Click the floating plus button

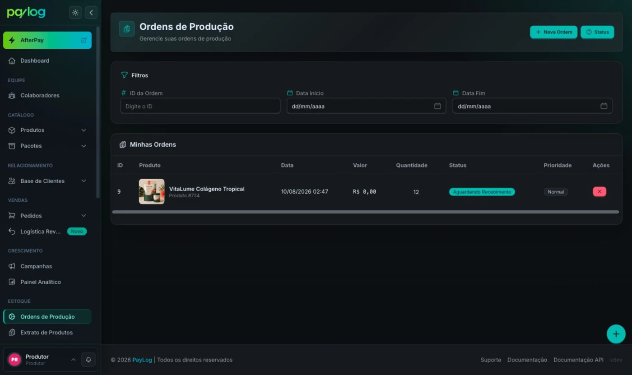click(x=616, y=334)
